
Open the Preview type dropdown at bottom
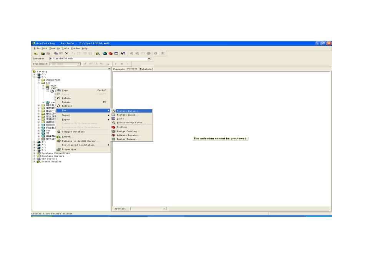coord(164,209)
